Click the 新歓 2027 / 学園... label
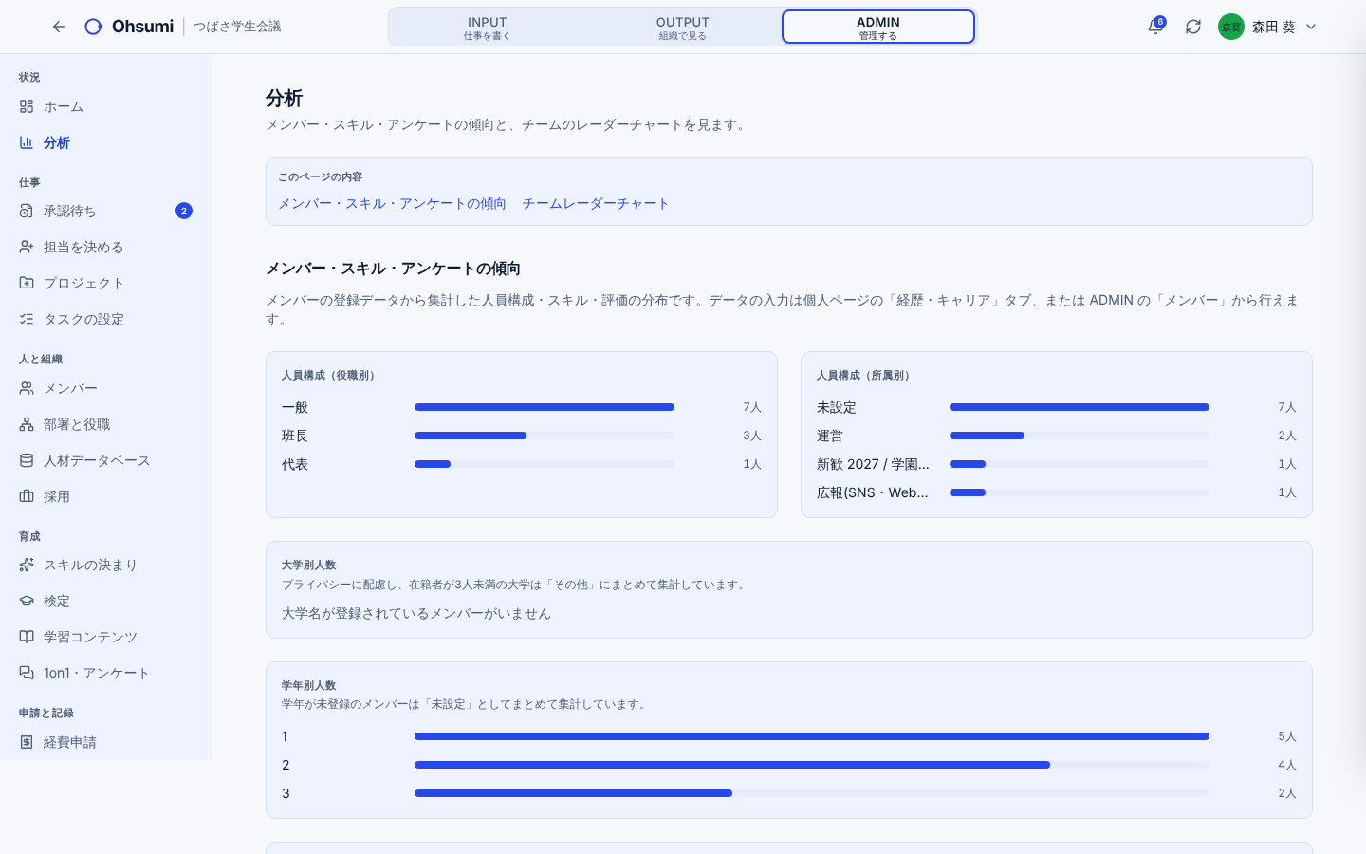 [x=873, y=464]
